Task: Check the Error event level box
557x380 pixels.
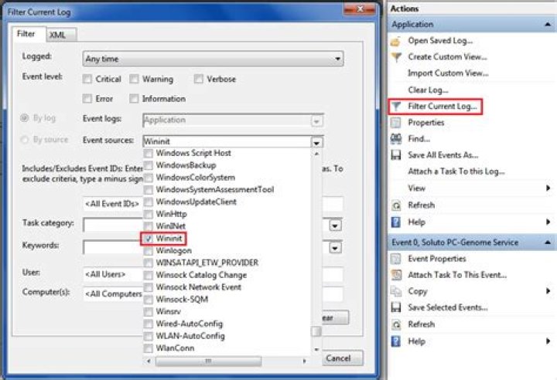Action: coord(87,99)
